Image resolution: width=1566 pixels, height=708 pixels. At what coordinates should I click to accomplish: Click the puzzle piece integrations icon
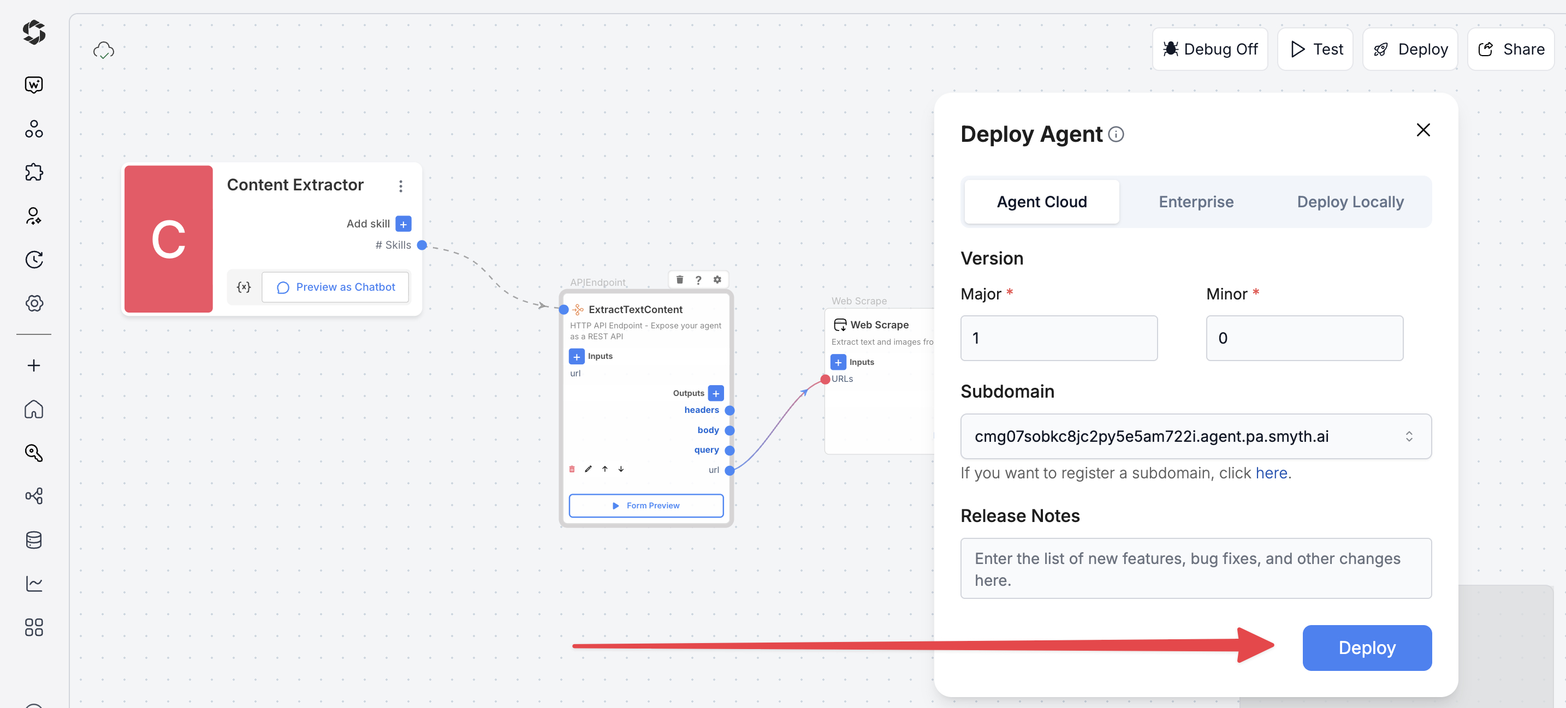pos(34,172)
